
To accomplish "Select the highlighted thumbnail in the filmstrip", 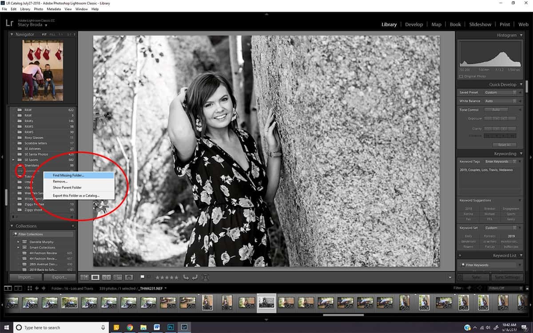I will [x=266, y=302].
